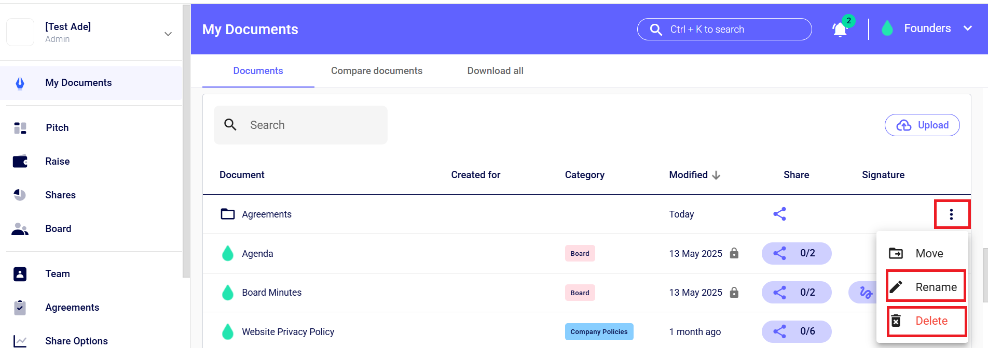Open the Founders dropdown menu
The image size is (988, 348).
click(967, 28)
